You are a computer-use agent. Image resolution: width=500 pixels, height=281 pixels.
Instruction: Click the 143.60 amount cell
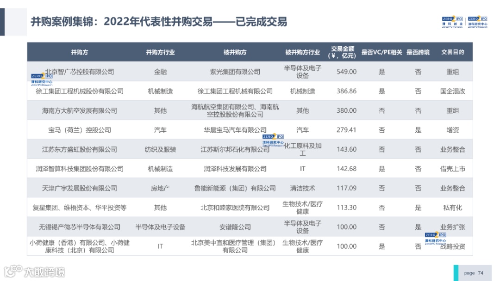pos(347,149)
